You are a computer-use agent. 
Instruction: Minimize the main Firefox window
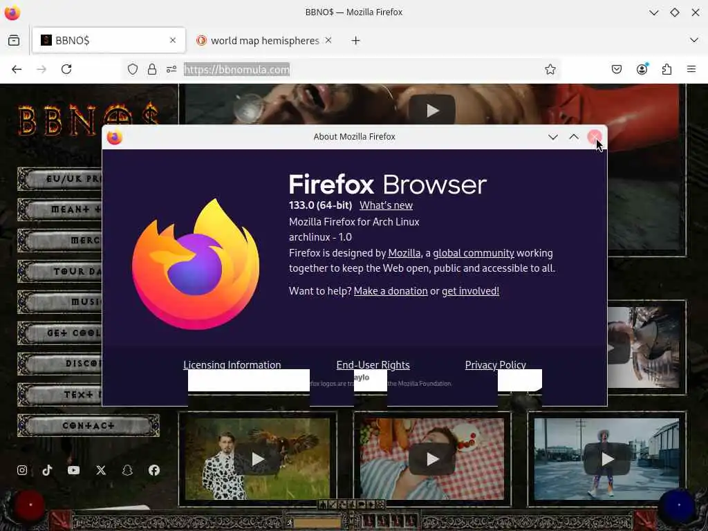point(653,12)
